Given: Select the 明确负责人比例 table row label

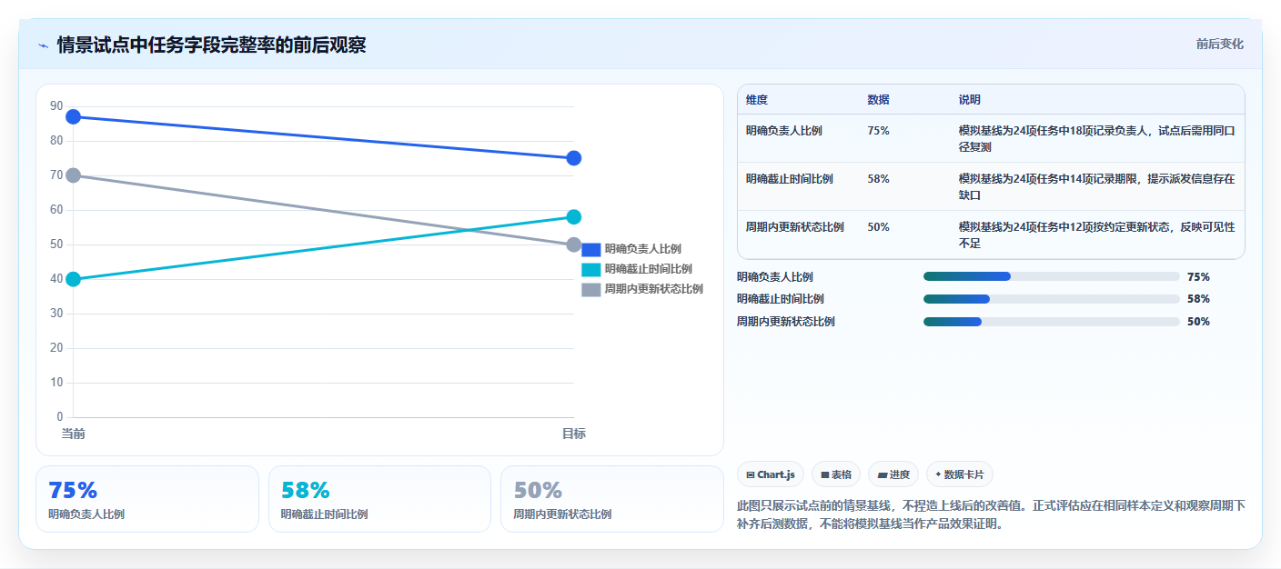Looking at the screenshot, I should pyautogui.click(x=784, y=131).
